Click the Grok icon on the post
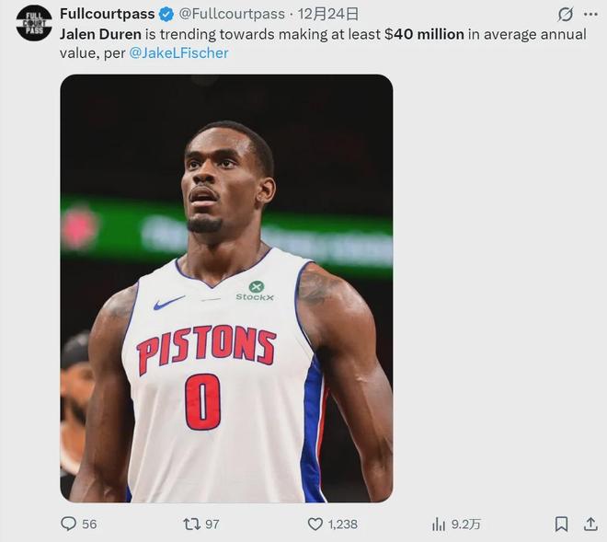This screenshot has height=542, width=607. tap(566, 15)
